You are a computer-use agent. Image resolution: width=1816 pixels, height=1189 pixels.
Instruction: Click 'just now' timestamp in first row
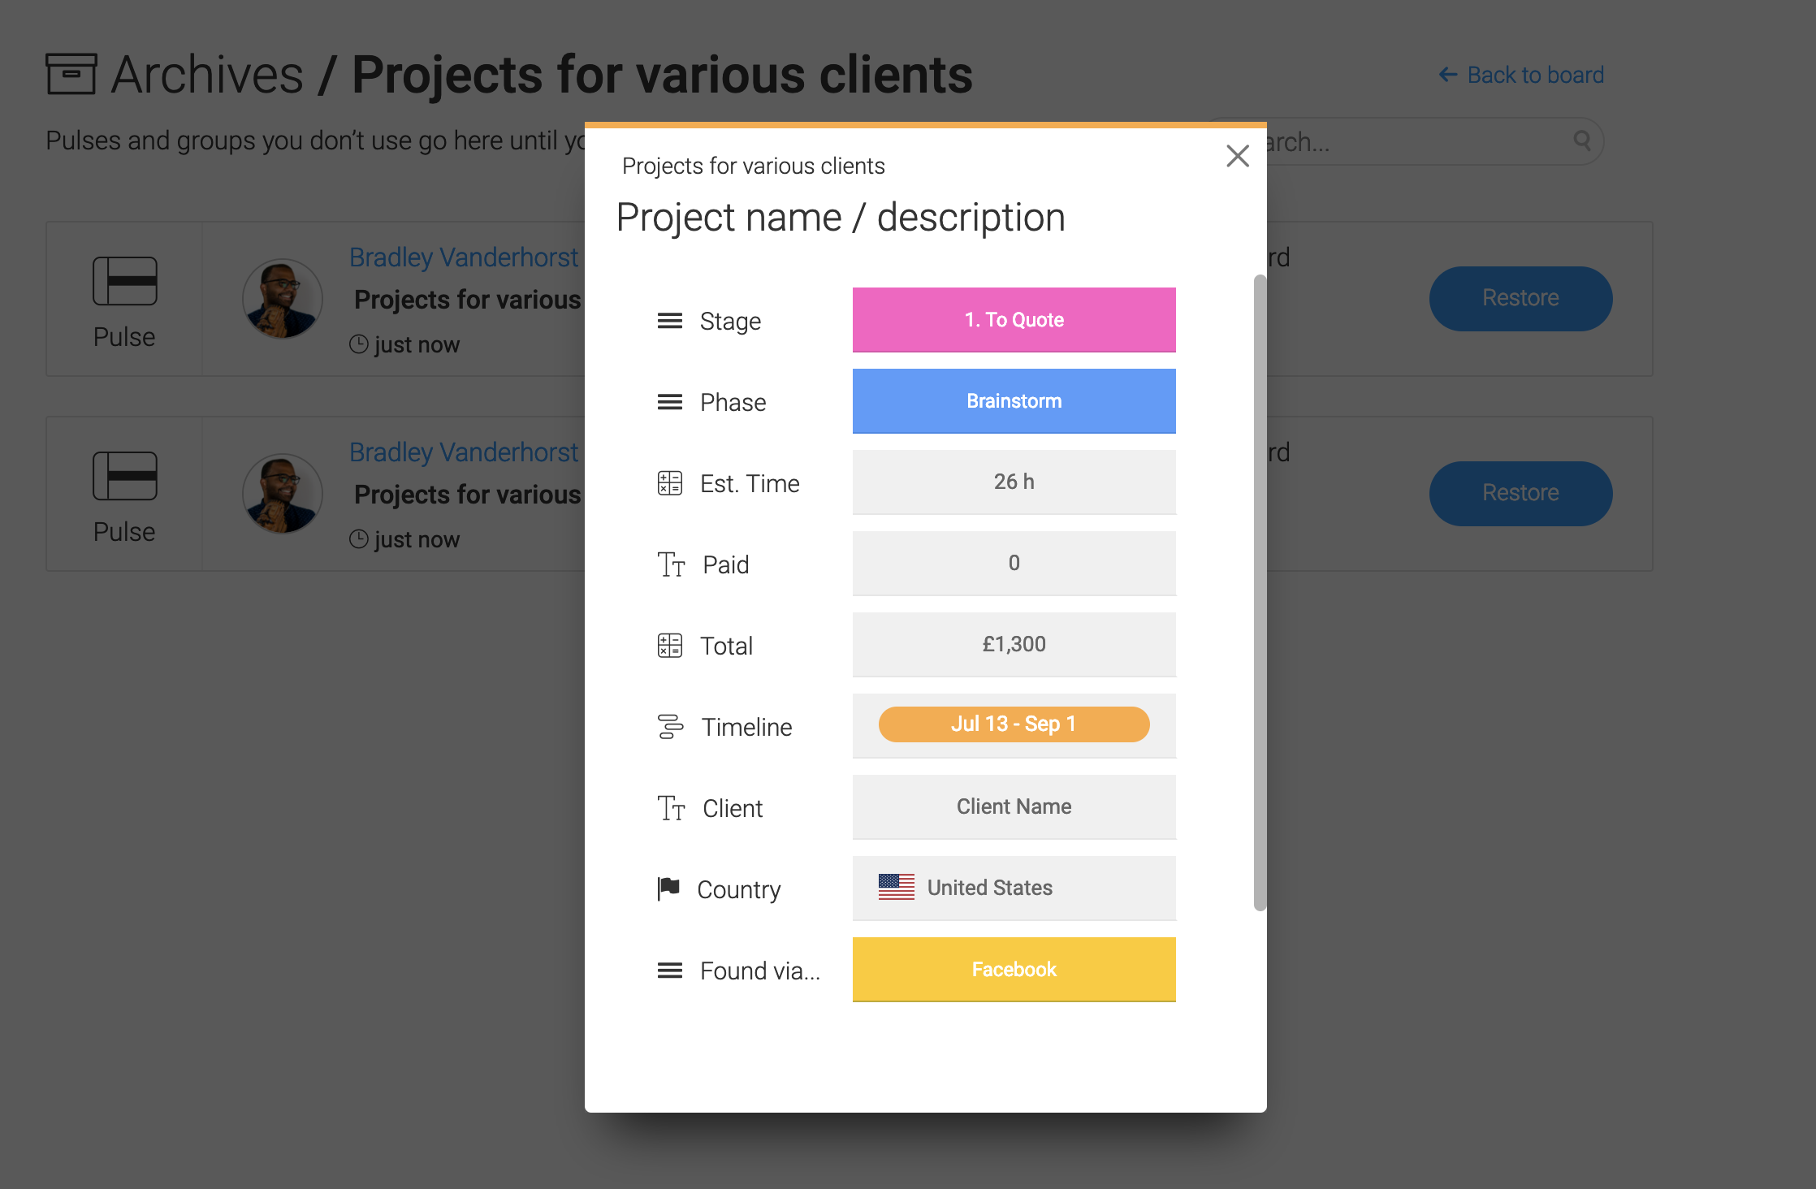(417, 345)
